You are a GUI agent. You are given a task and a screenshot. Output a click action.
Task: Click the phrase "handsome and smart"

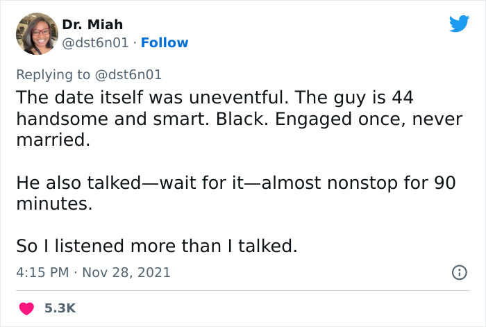pyautogui.click(x=103, y=119)
